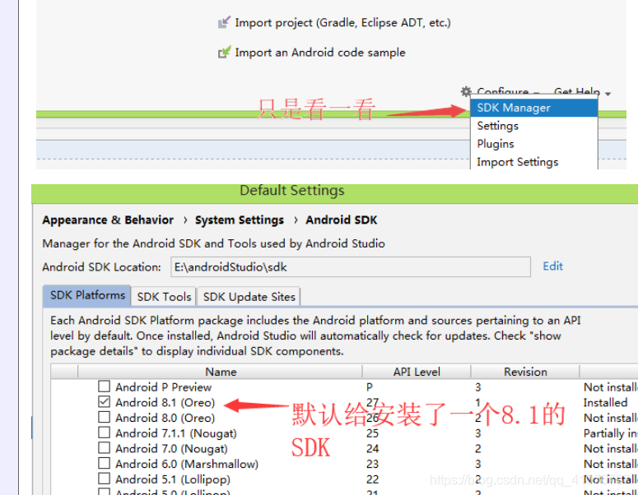The width and height of the screenshot is (638, 495).
Task: Select the Android 8.1 (Oreo) row name
Action: (165, 402)
